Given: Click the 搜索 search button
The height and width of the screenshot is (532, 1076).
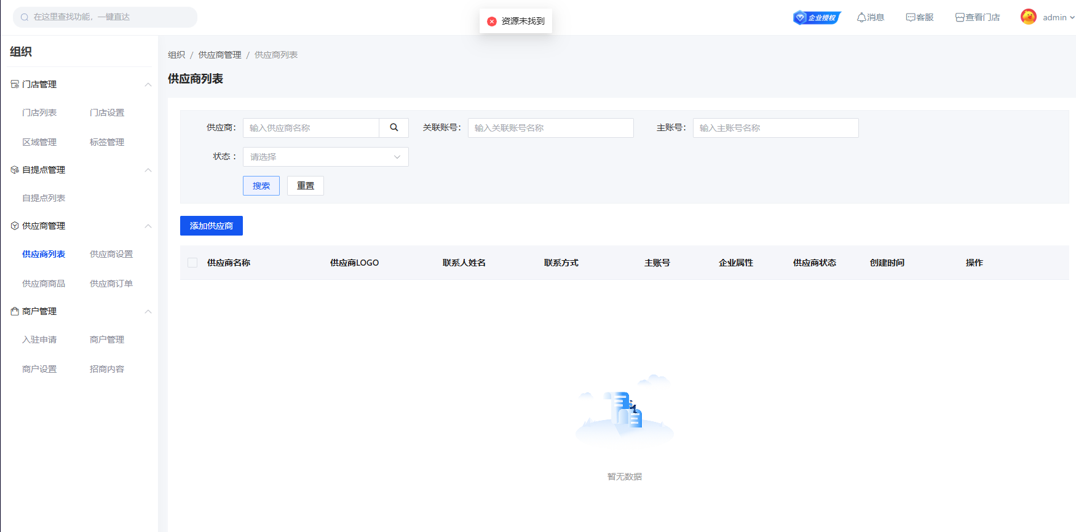Looking at the screenshot, I should [261, 186].
